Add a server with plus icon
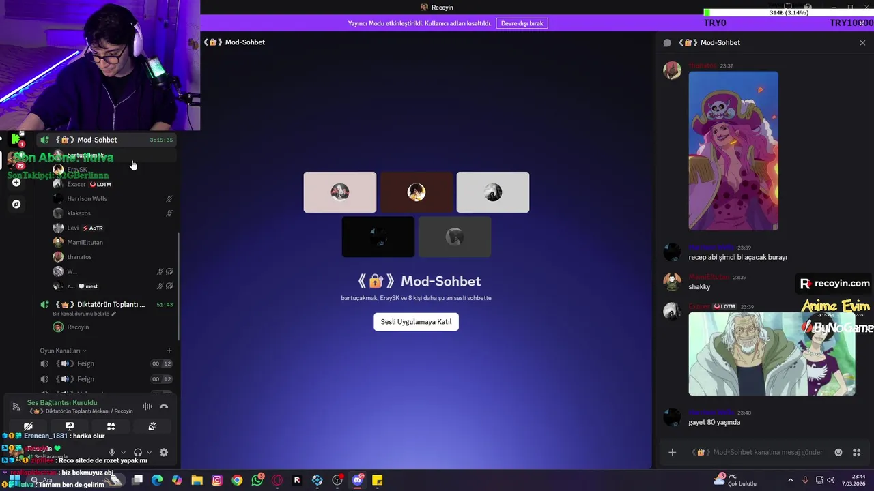The image size is (874, 491). tap(16, 182)
